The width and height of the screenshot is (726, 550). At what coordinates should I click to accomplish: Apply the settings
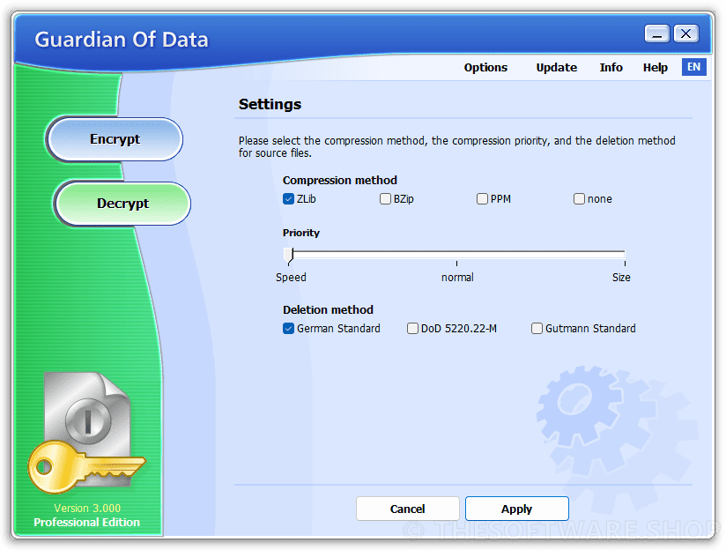[516, 509]
